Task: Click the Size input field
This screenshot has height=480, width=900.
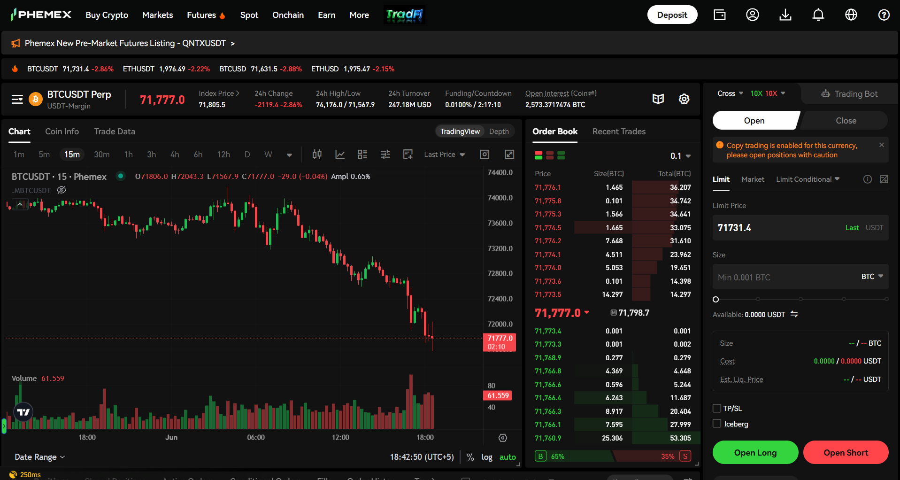Action: pyautogui.click(x=800, y=277)
